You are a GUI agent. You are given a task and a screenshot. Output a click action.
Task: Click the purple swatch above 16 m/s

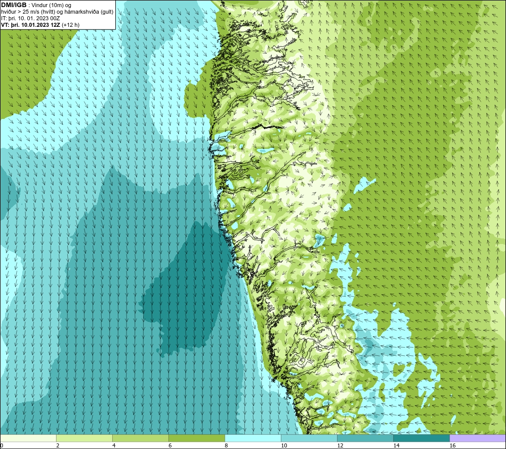tap(478, 438)
